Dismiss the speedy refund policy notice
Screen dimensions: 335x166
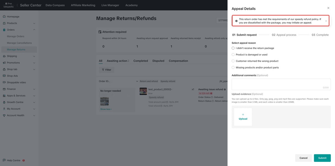pyautogui.click(x=326, y=21)
